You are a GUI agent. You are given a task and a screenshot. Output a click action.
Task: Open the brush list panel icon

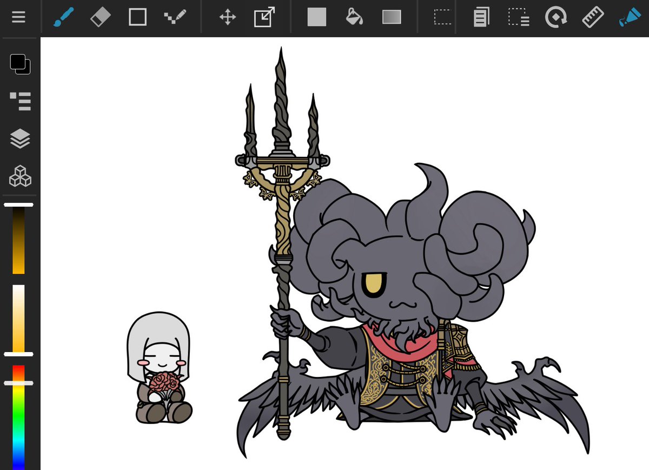[21, 101]
